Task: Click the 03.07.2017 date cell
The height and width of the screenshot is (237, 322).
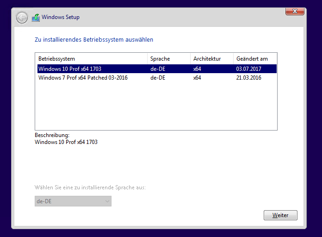Action: coord(249,69)
